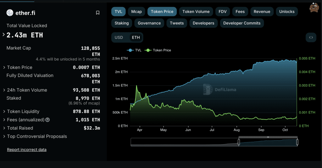The image size is (322, 168).
Task: Expand the 24h Token Volume row
Action: click(4, 90)
